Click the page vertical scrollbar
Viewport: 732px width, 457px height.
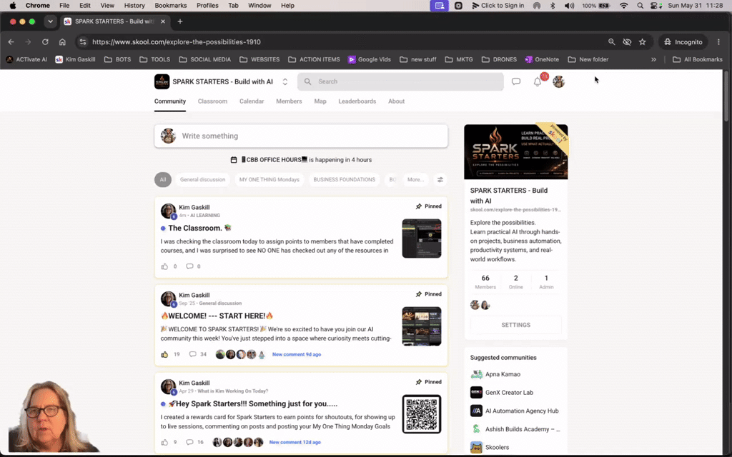(x=726, y=97)
